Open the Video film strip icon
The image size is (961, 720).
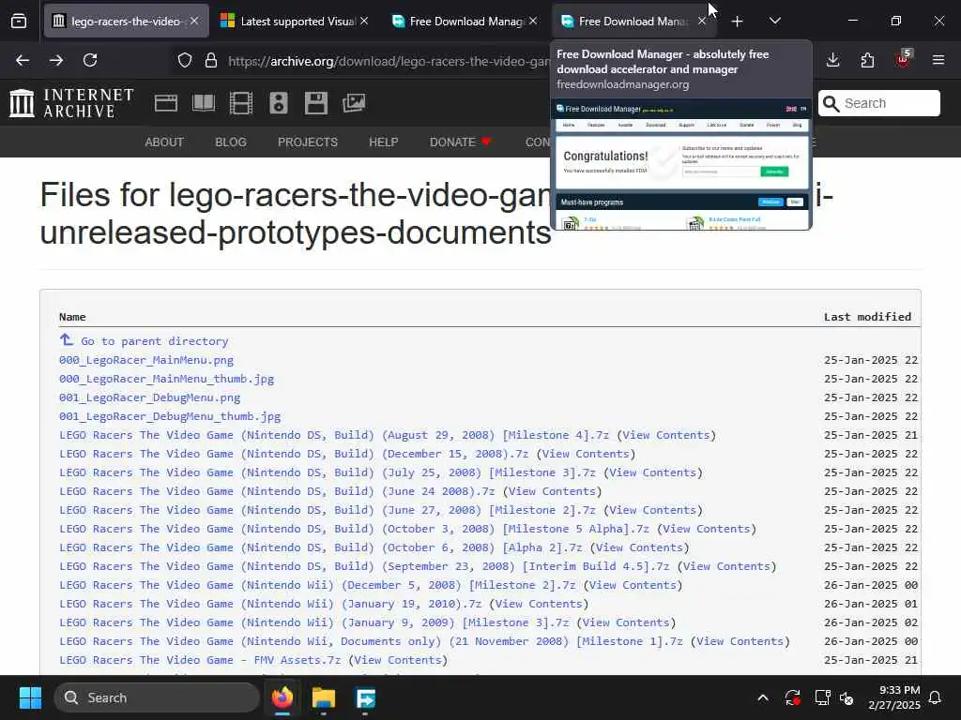(x=241, y=103)
